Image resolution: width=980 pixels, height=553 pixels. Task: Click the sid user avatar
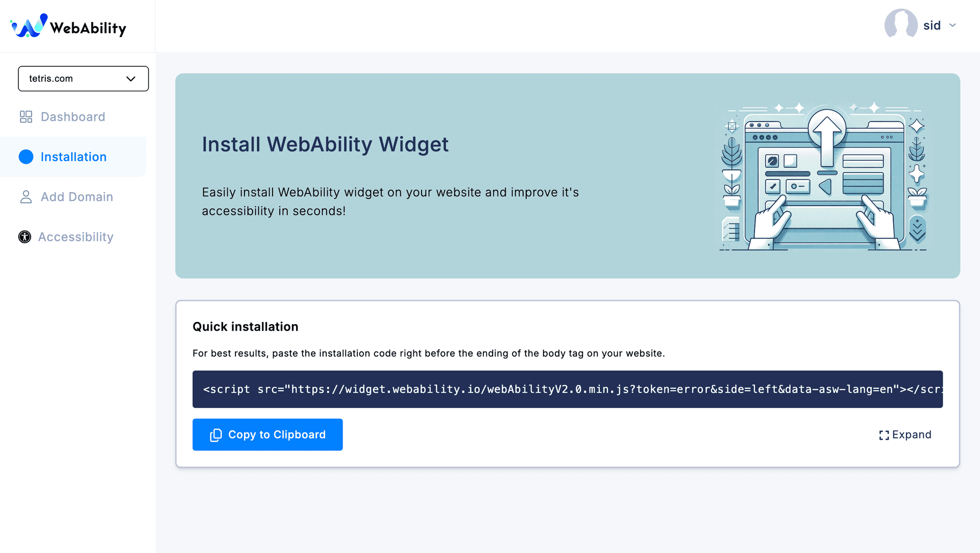901,23
